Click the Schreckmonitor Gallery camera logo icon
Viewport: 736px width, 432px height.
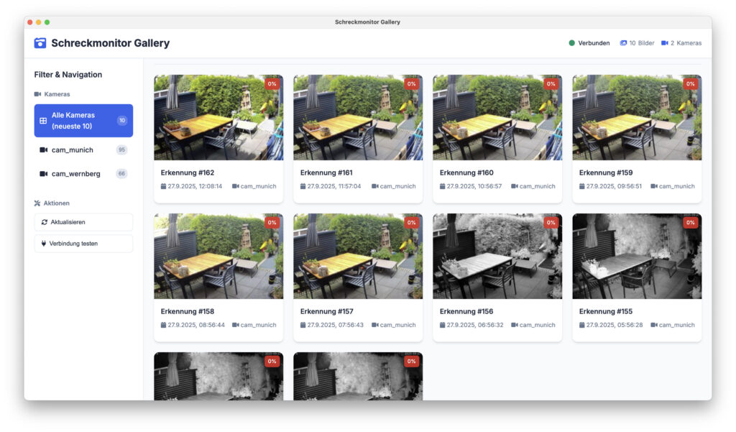click(40, 43)
